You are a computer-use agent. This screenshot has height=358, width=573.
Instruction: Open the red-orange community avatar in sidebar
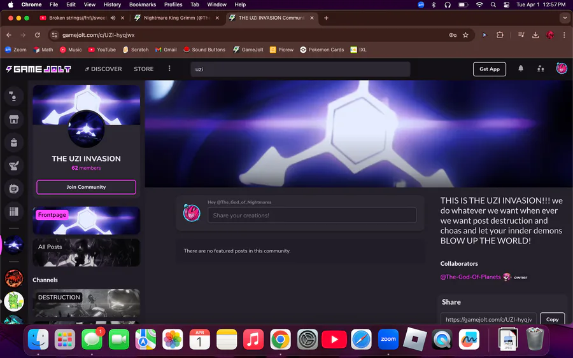tap(14, 278)
